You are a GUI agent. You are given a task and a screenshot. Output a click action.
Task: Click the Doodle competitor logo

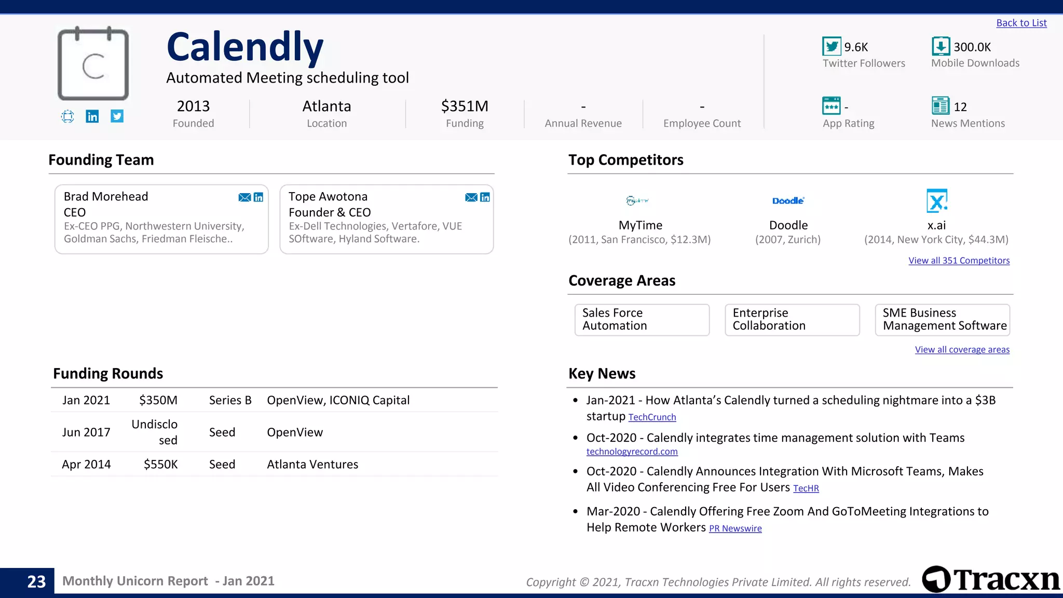(788, 200)
